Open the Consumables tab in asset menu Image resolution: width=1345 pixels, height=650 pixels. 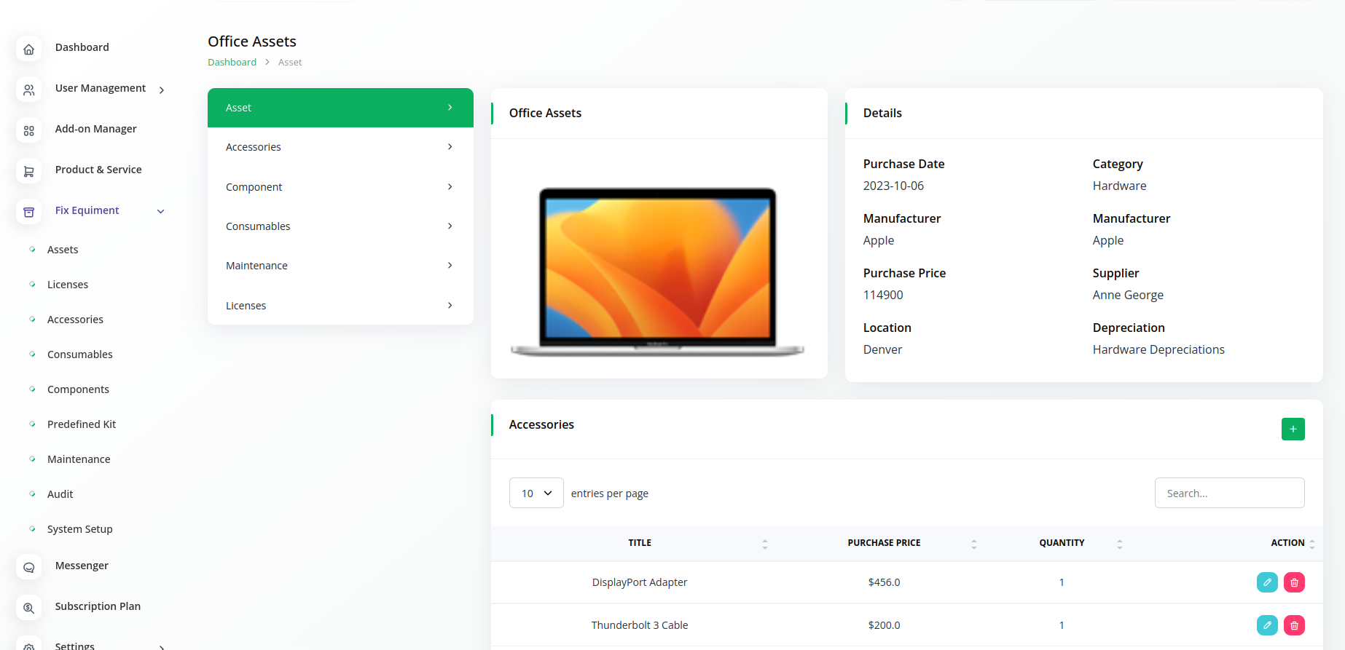(340, 226)
